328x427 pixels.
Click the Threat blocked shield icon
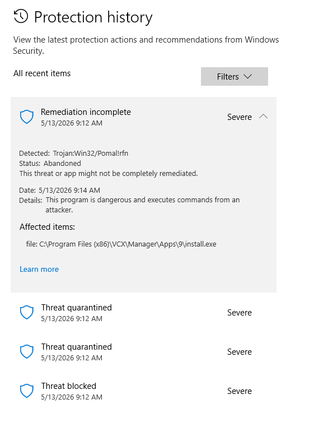point(27,391)
